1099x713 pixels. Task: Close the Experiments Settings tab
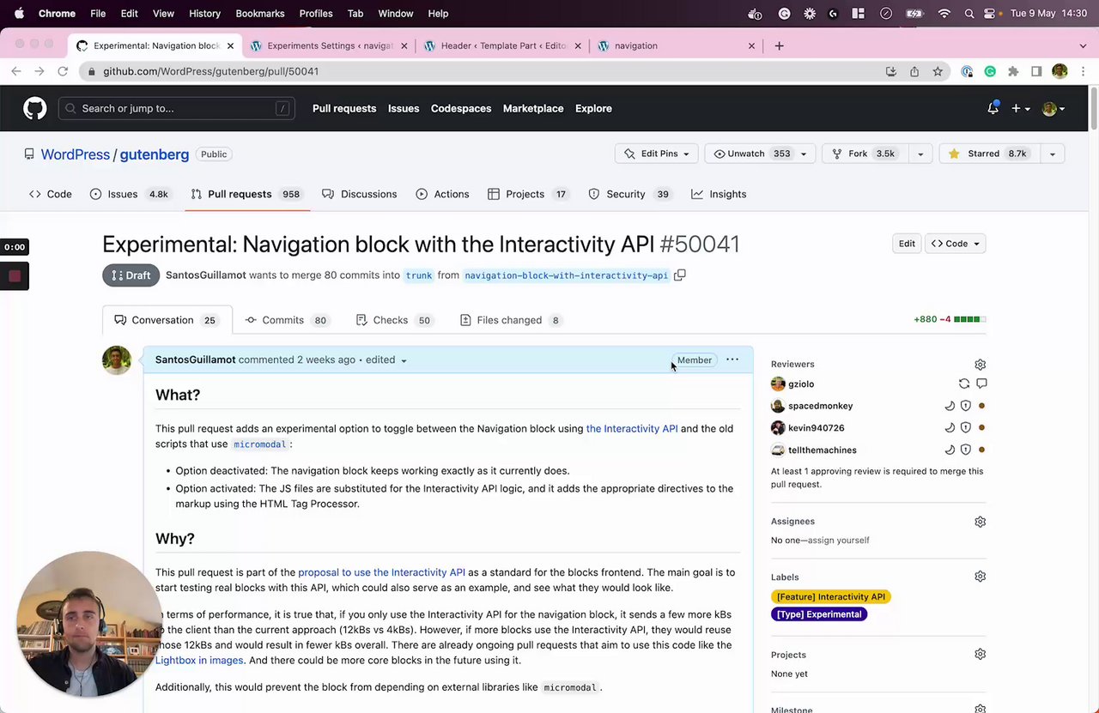(x=404, y=45)
